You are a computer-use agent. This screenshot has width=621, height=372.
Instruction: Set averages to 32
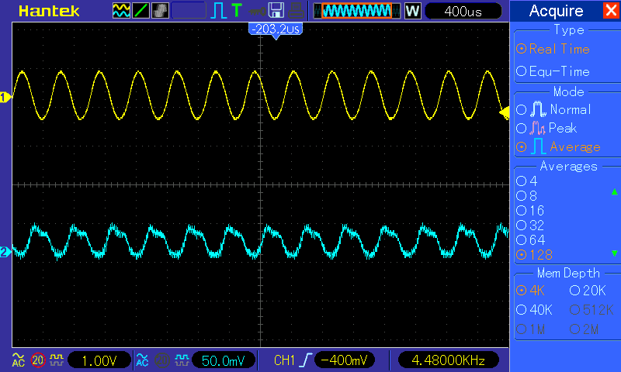coord(530,226)
